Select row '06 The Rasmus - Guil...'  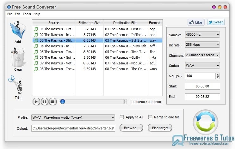[x=97, y=57]
